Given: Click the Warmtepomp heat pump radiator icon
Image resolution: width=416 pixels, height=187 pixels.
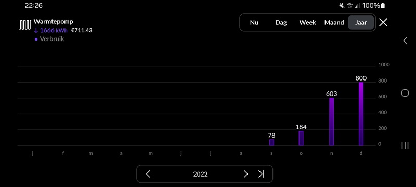Looking at the screenshot, I should pos(25,25).
